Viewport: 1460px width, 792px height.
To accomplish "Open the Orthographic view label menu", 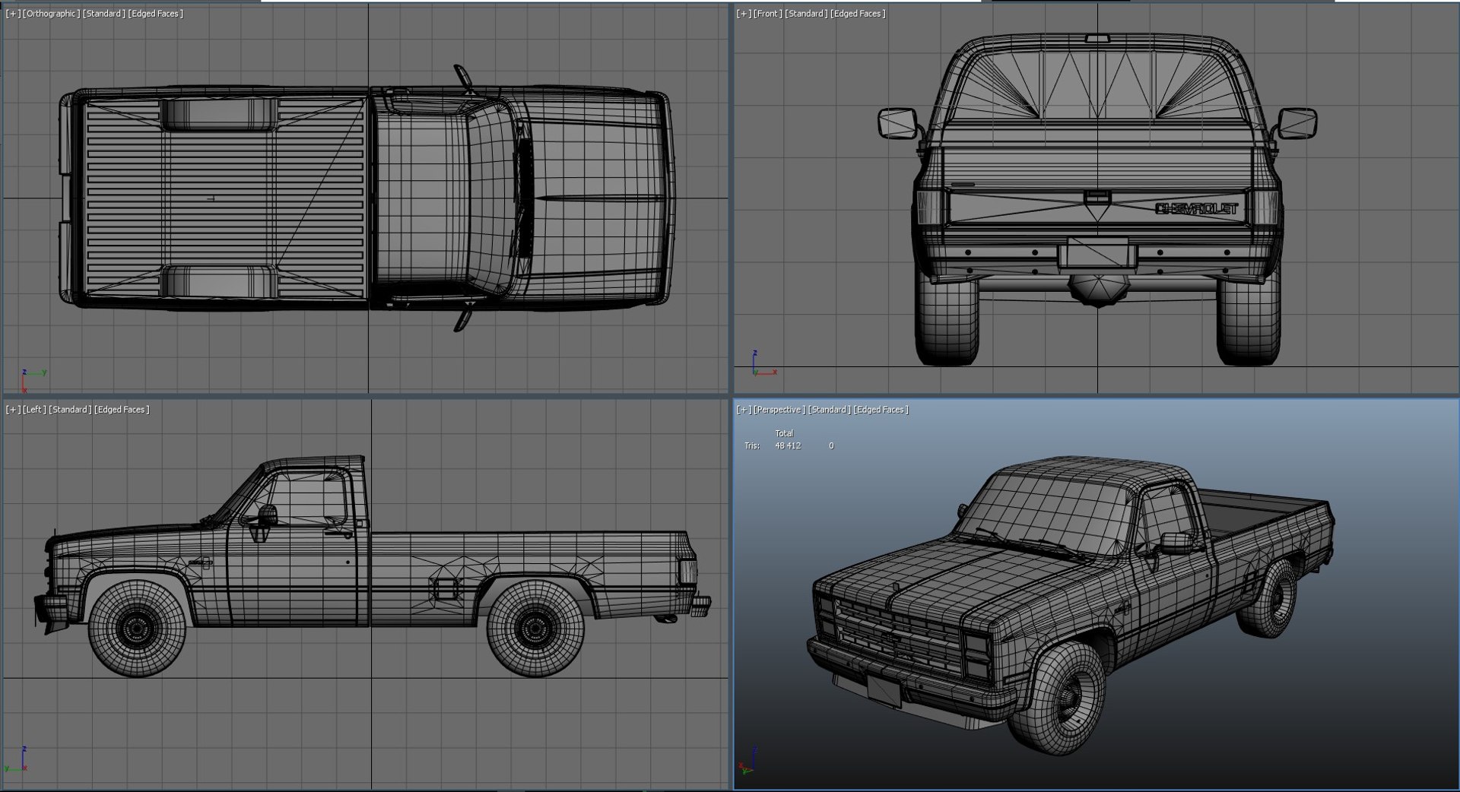I will (x=52, y=14).
